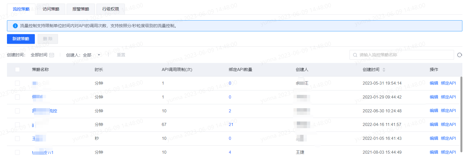Focus the 请输入流控策略名称 search field
The height and width of the screenshot is (157, 466).
(x=402, y=55)
